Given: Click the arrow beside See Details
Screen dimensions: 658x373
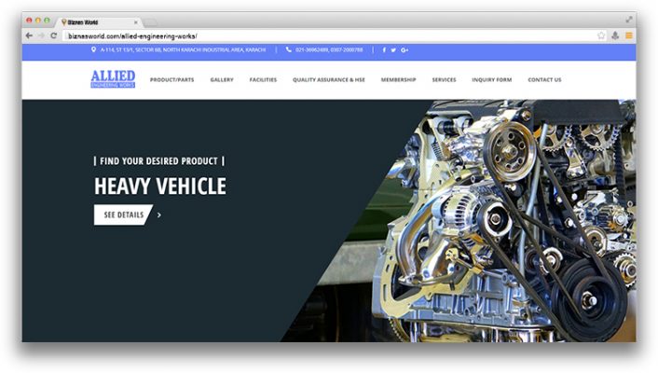Looking at the screenshot, I should coord(159,215).
